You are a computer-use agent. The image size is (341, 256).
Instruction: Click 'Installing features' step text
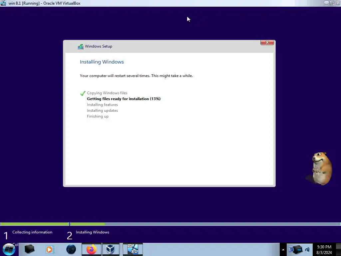pyautogui.click(x=103, y=105)
